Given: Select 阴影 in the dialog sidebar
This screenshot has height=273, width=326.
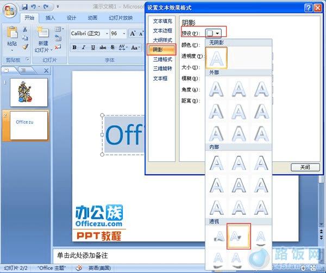Looking at the screenshot, I should 161,50.
